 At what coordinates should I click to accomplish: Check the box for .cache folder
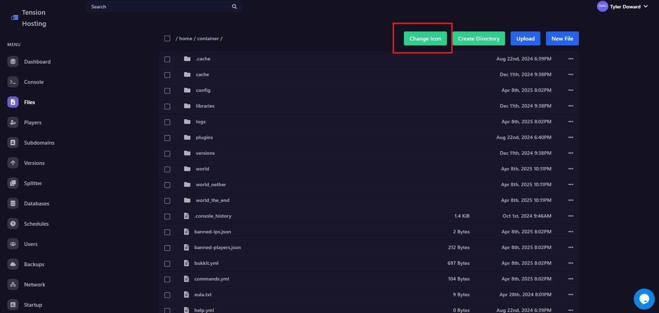pyautogui.click(x=167, y=59)
